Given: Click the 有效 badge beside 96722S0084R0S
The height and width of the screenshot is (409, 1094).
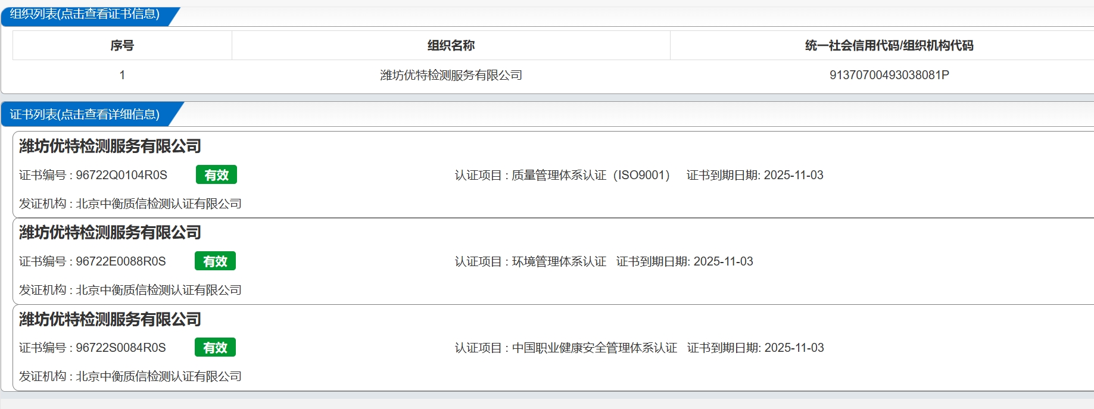Looking at the screenshot, I should point(215,347).
